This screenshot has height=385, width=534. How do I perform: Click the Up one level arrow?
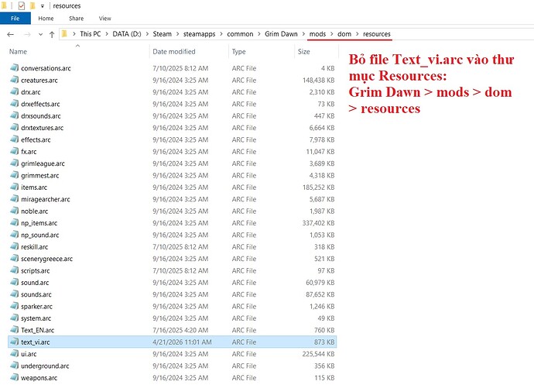(52, 34)
